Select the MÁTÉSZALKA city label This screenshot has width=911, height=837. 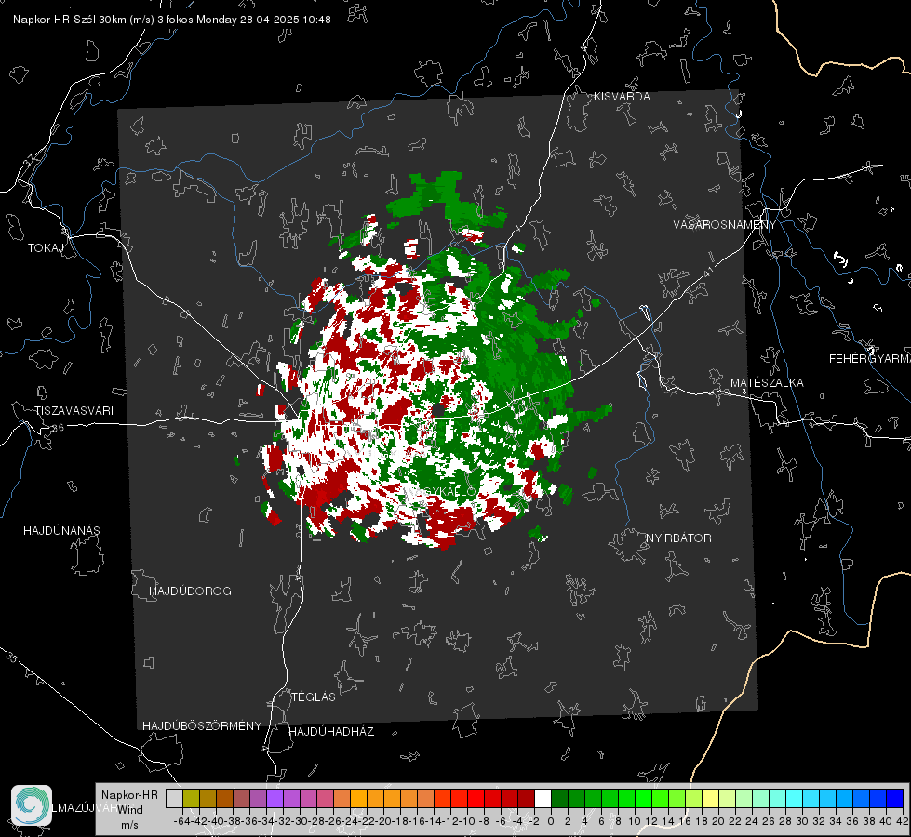767,382
